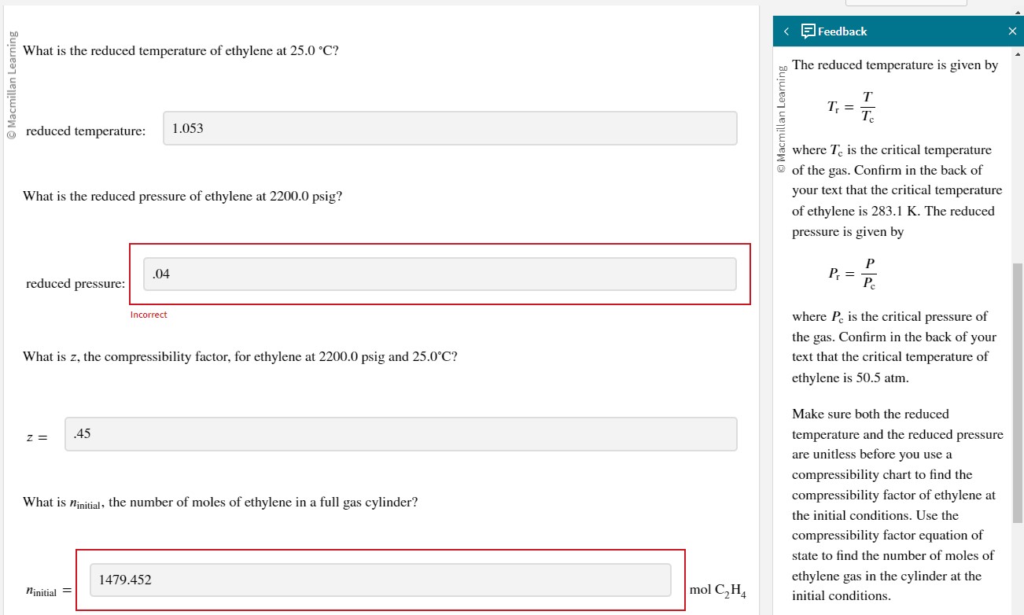Collapse the Feedback panel via back chevron
The width and height of the screenshot is (1024, 615).
click(786, 31)
